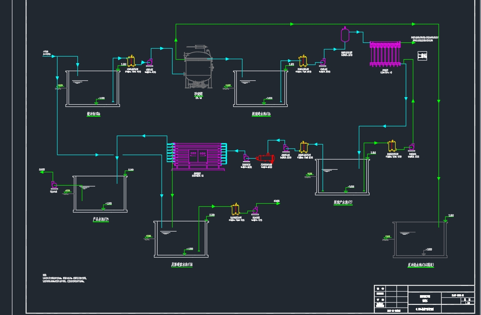
Task: Select the sand filter tank 砂滤罐 symbol
Action: [198, 67]
